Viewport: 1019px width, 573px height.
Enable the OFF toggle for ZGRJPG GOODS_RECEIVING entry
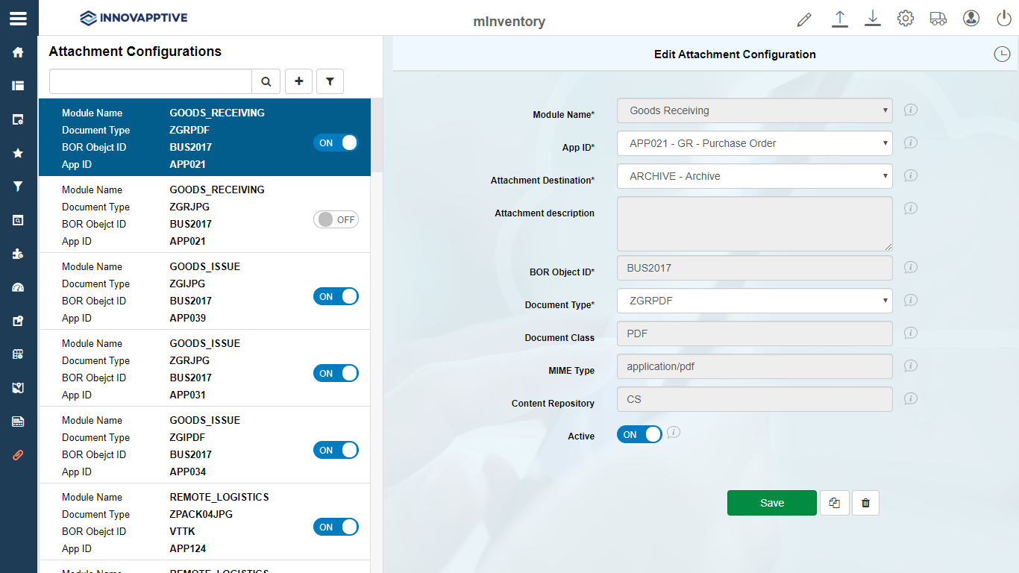pos(336,219)
